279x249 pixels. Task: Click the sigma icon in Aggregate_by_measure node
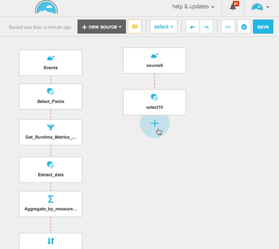[x=51, y=199]
